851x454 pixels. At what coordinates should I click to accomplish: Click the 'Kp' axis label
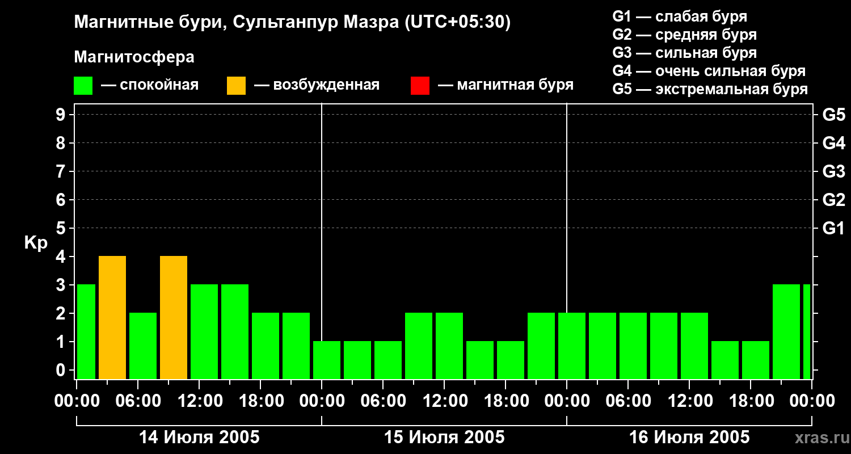coord(36,243)
